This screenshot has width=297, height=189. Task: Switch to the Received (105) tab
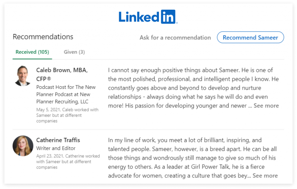pos(32,52)
